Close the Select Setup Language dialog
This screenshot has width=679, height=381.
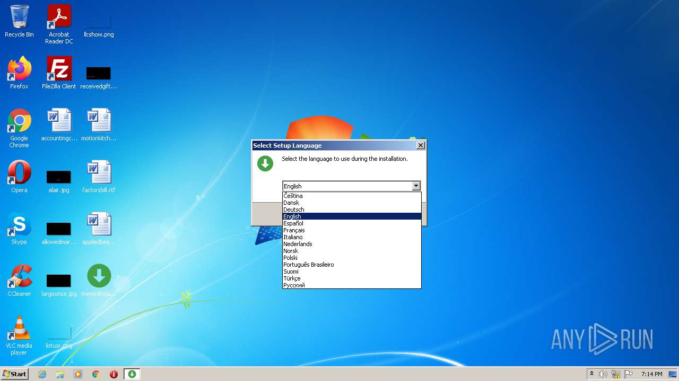click(421, 145)
